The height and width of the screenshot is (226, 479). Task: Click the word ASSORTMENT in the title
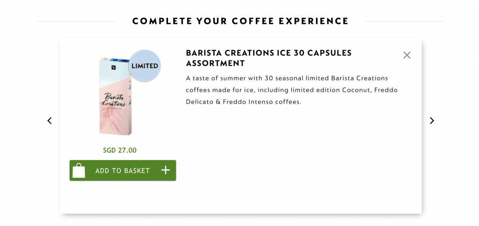[x=216, y=64]
